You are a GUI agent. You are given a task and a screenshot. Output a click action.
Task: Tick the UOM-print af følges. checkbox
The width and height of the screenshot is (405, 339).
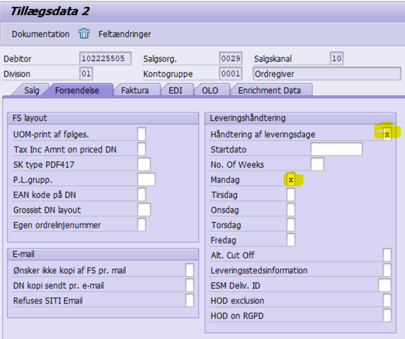click(142, 134)
